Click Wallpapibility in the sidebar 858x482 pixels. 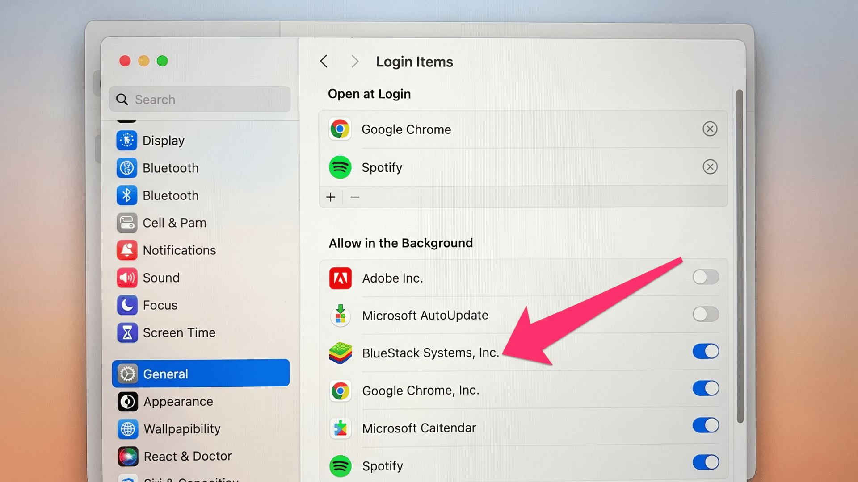[182, 429]
